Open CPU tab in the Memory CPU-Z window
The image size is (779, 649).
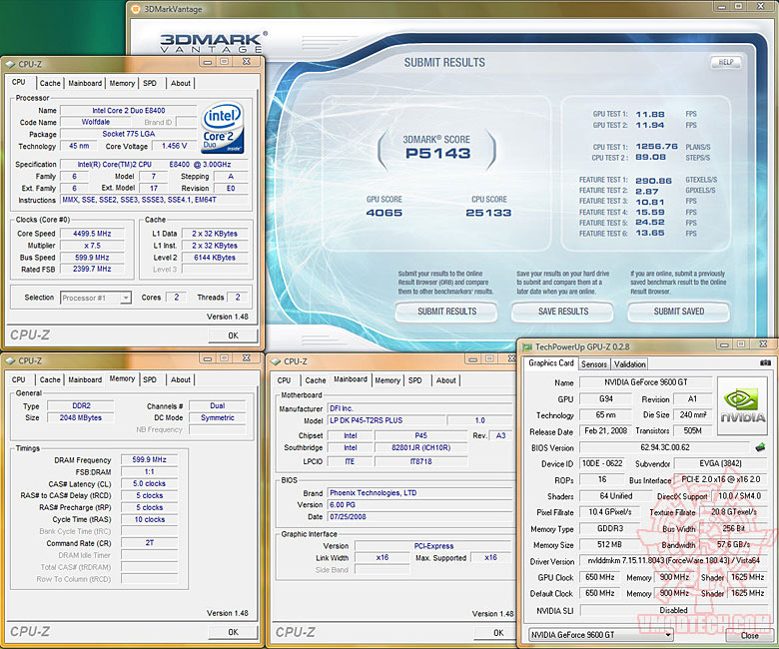point(19,379)
